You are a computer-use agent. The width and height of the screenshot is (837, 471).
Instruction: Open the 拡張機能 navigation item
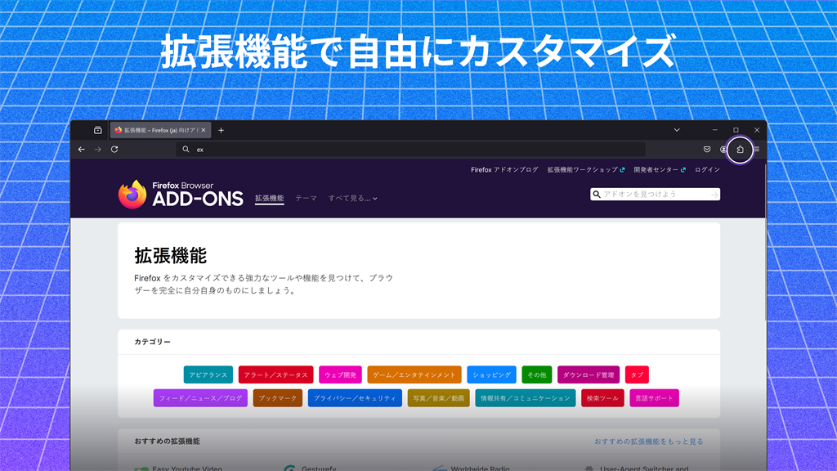pos(270,198)
